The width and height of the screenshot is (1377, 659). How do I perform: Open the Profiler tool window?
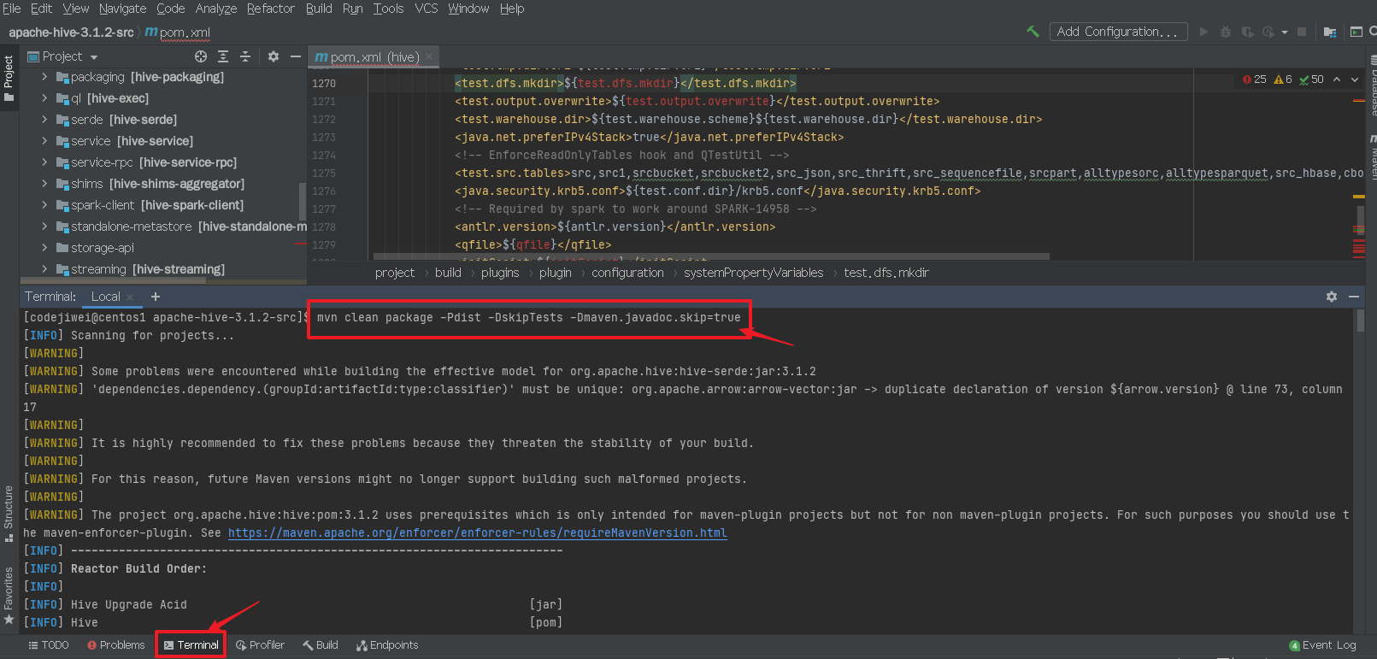pos(260,645)
